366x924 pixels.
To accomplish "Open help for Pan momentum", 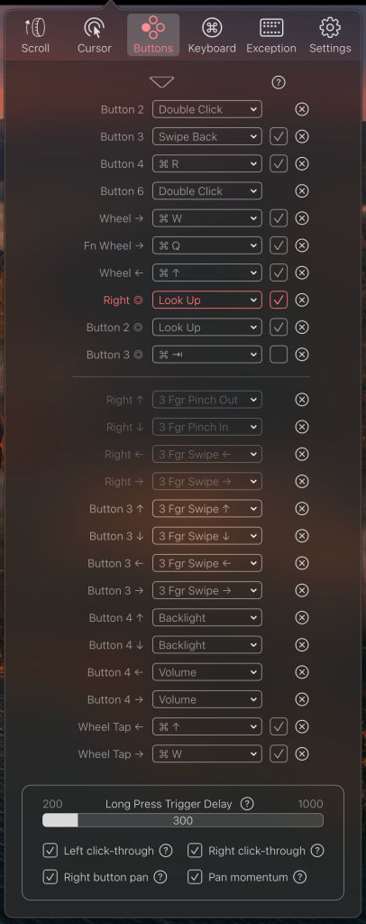I will [x=300, y=877].
